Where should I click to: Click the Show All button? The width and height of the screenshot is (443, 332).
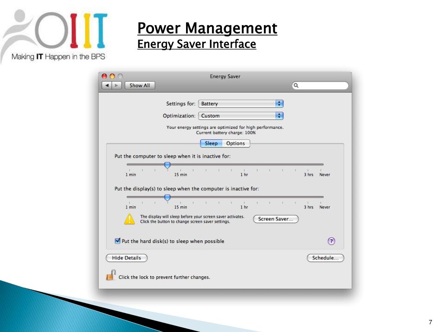(140, 85)
